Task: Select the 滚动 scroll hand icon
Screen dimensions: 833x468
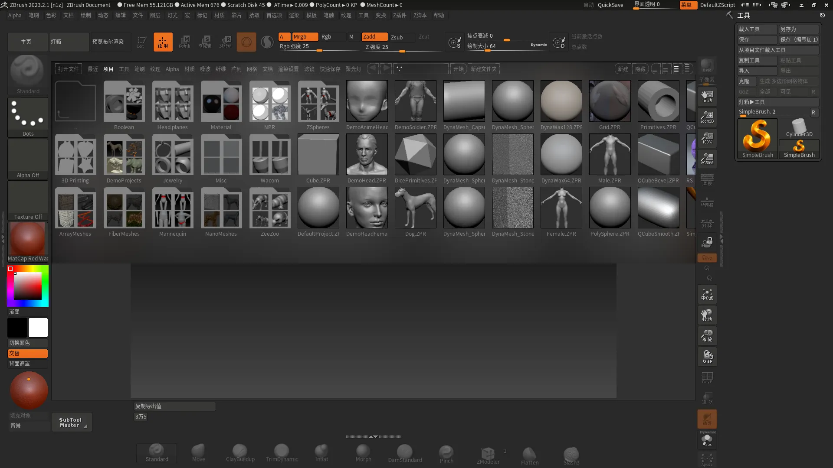Action: 707,97
